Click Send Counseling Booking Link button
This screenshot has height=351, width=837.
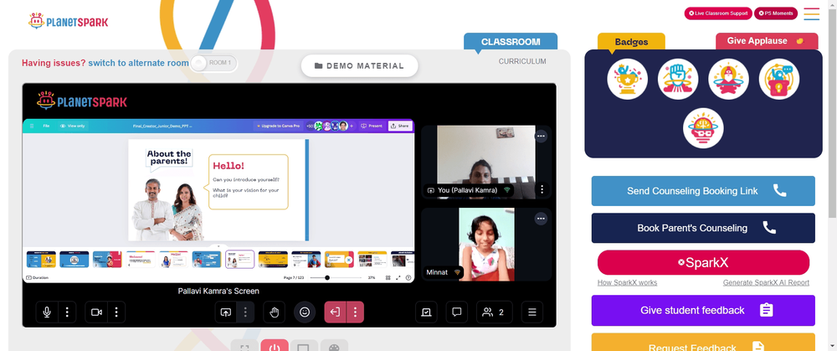703,191
